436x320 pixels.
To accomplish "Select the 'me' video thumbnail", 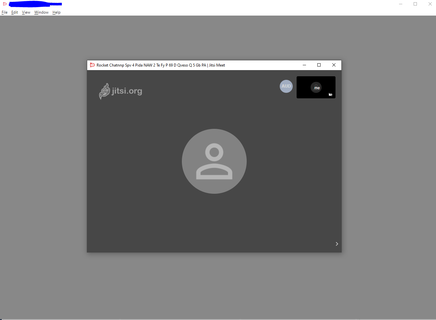I will [x=316, y=87].
